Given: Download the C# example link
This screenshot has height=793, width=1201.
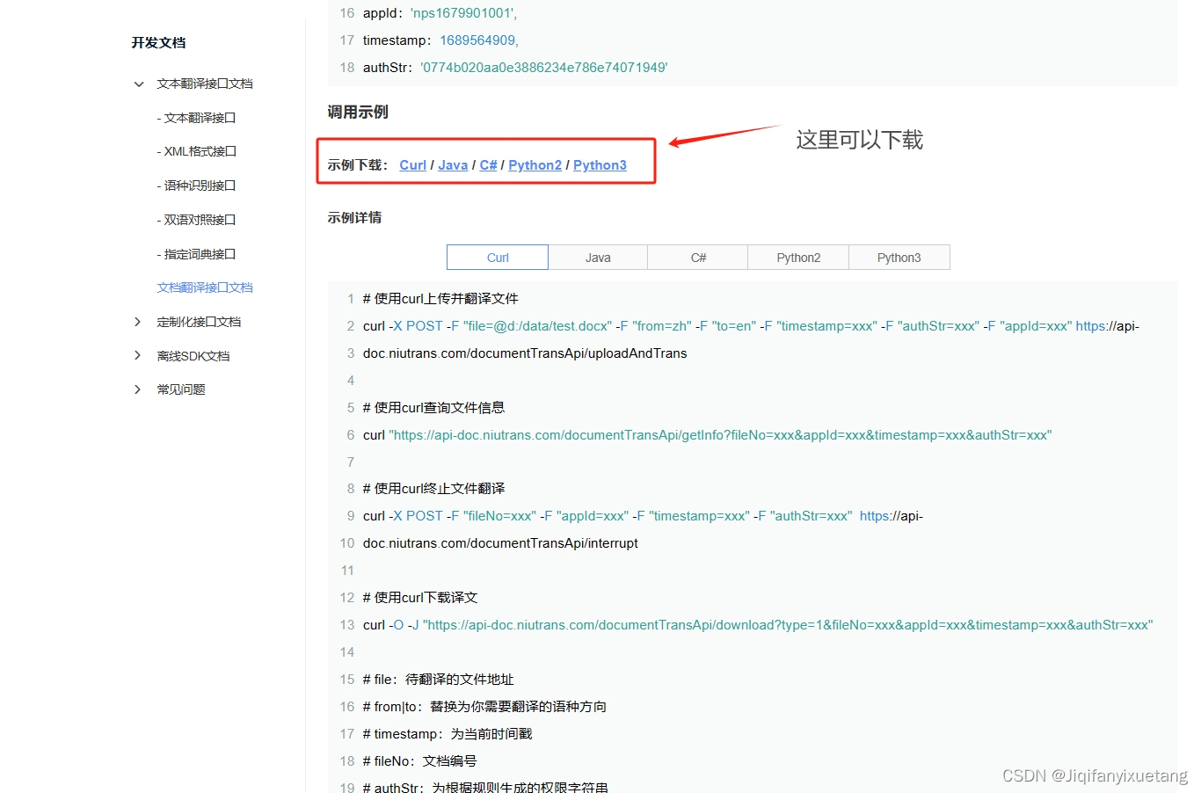Looking at the screenshot, I should pos(488,165).
